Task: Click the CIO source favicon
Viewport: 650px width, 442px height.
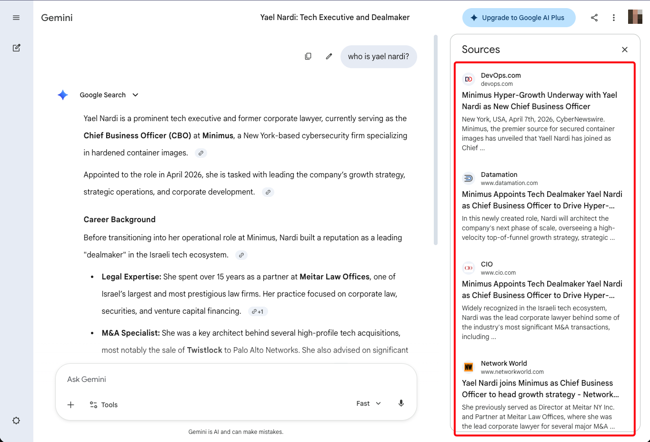Action: pyautogui.click(x=469, y=268)
